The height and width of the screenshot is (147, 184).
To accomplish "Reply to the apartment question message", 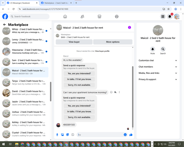I will pos(115,92).
